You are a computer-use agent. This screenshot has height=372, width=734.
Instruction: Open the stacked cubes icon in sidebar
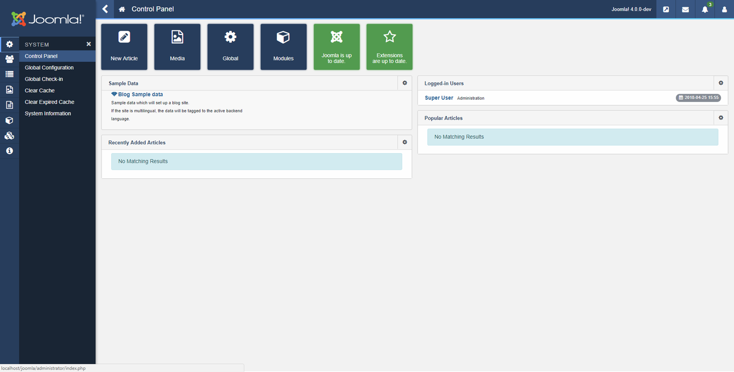click(9, 136)
